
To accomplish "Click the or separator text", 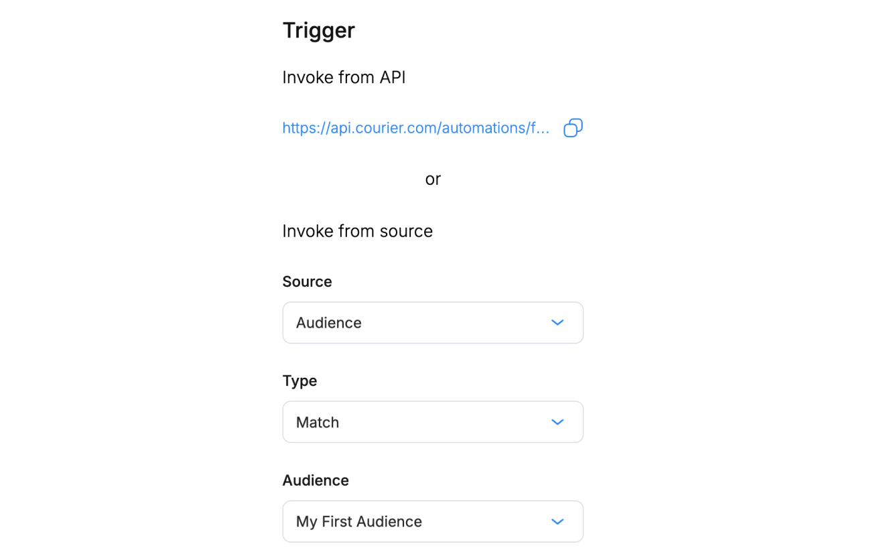I will point(433,178).
